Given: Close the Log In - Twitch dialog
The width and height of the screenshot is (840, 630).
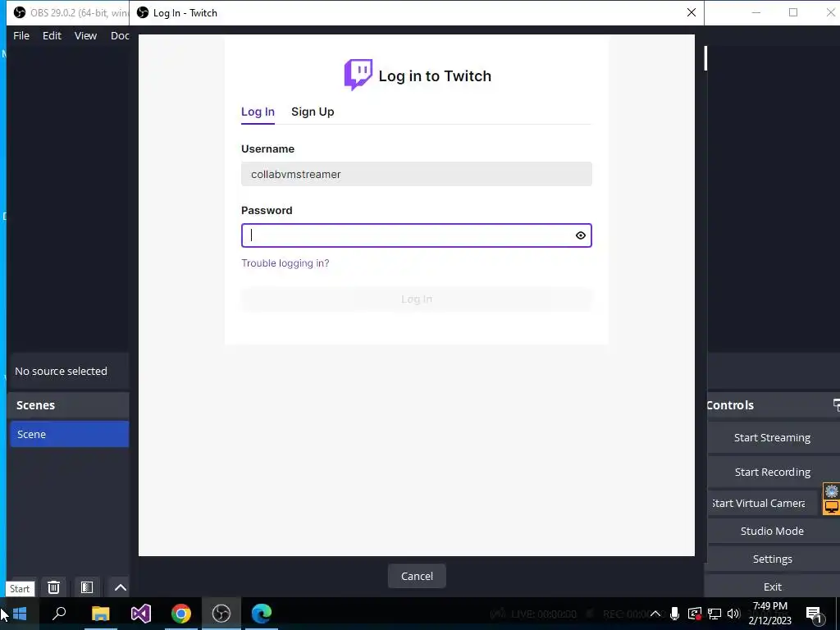Looking at the screenshot, I should [691, 12].
